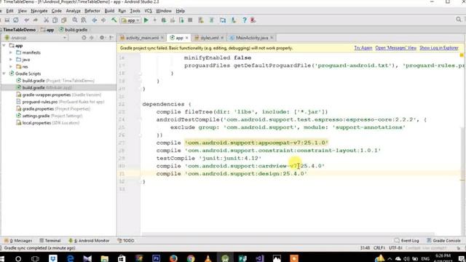This screenshot has width=466, height=262.
Task: Click the project pane settings gear icon
Action: [102, 38]
